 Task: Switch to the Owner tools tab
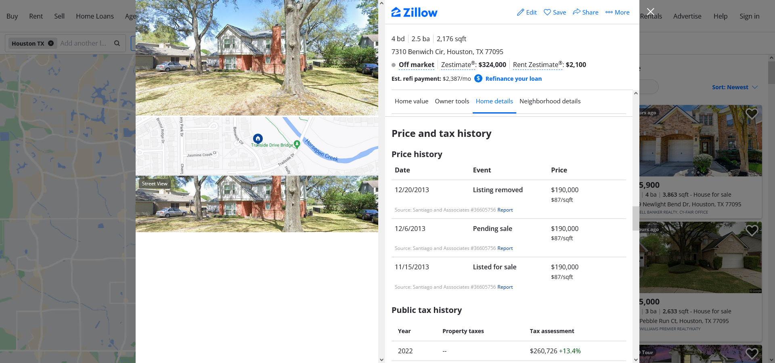452,101
